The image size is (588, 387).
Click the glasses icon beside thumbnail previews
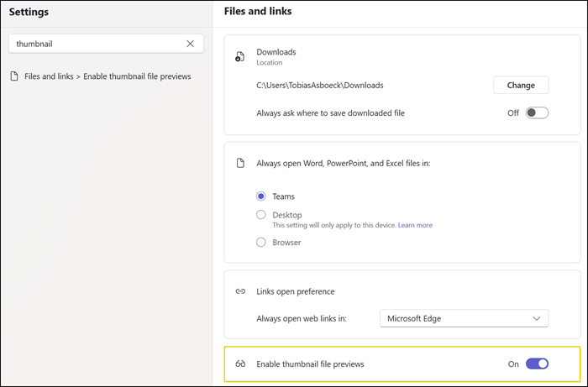pyautogui.click(x=240, y=363)
